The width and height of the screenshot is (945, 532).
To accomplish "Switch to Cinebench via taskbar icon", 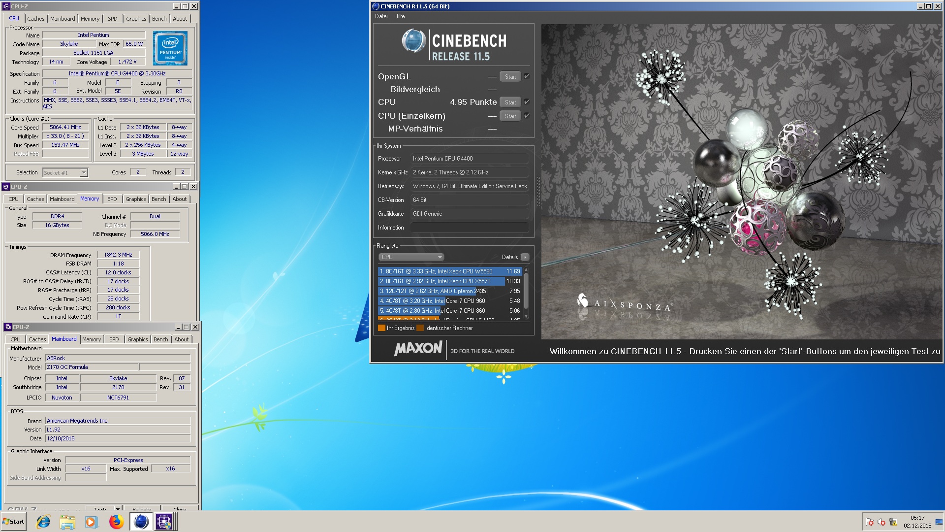I will [141, 522].
